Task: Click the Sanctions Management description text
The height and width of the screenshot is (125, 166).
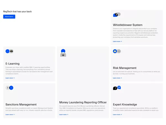Action: [29, 109]
